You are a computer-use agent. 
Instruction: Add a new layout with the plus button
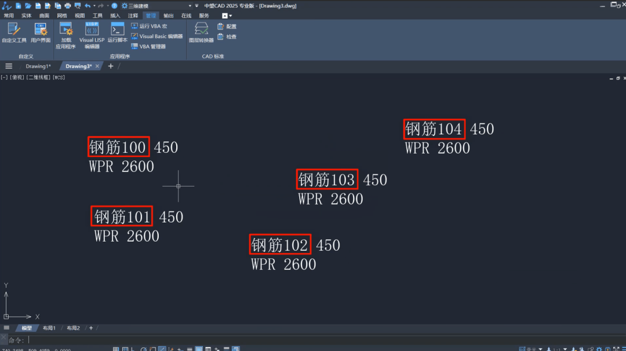[91, 328]
